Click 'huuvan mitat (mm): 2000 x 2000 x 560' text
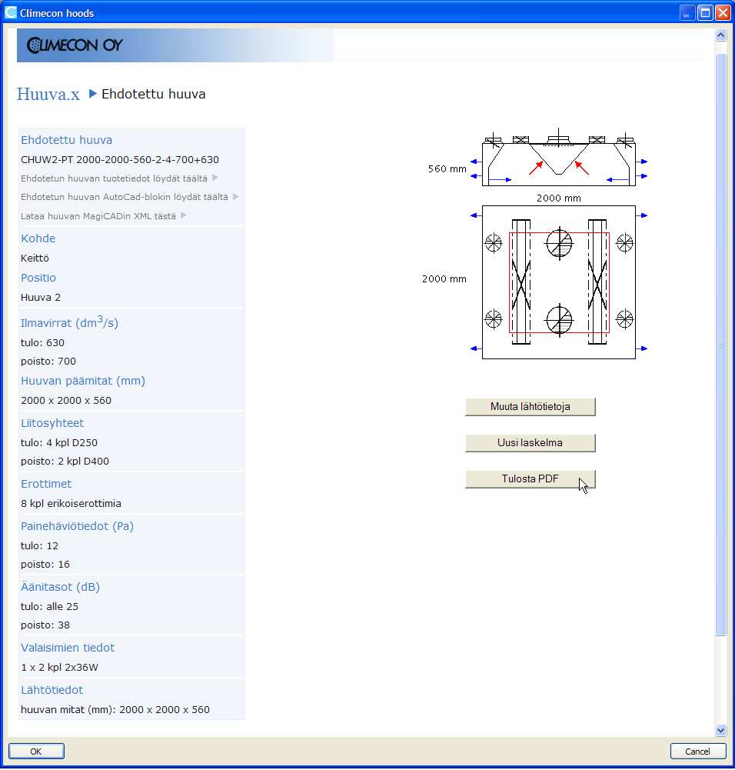The height and width of the screenshot is (770, 735). [115, 709]
